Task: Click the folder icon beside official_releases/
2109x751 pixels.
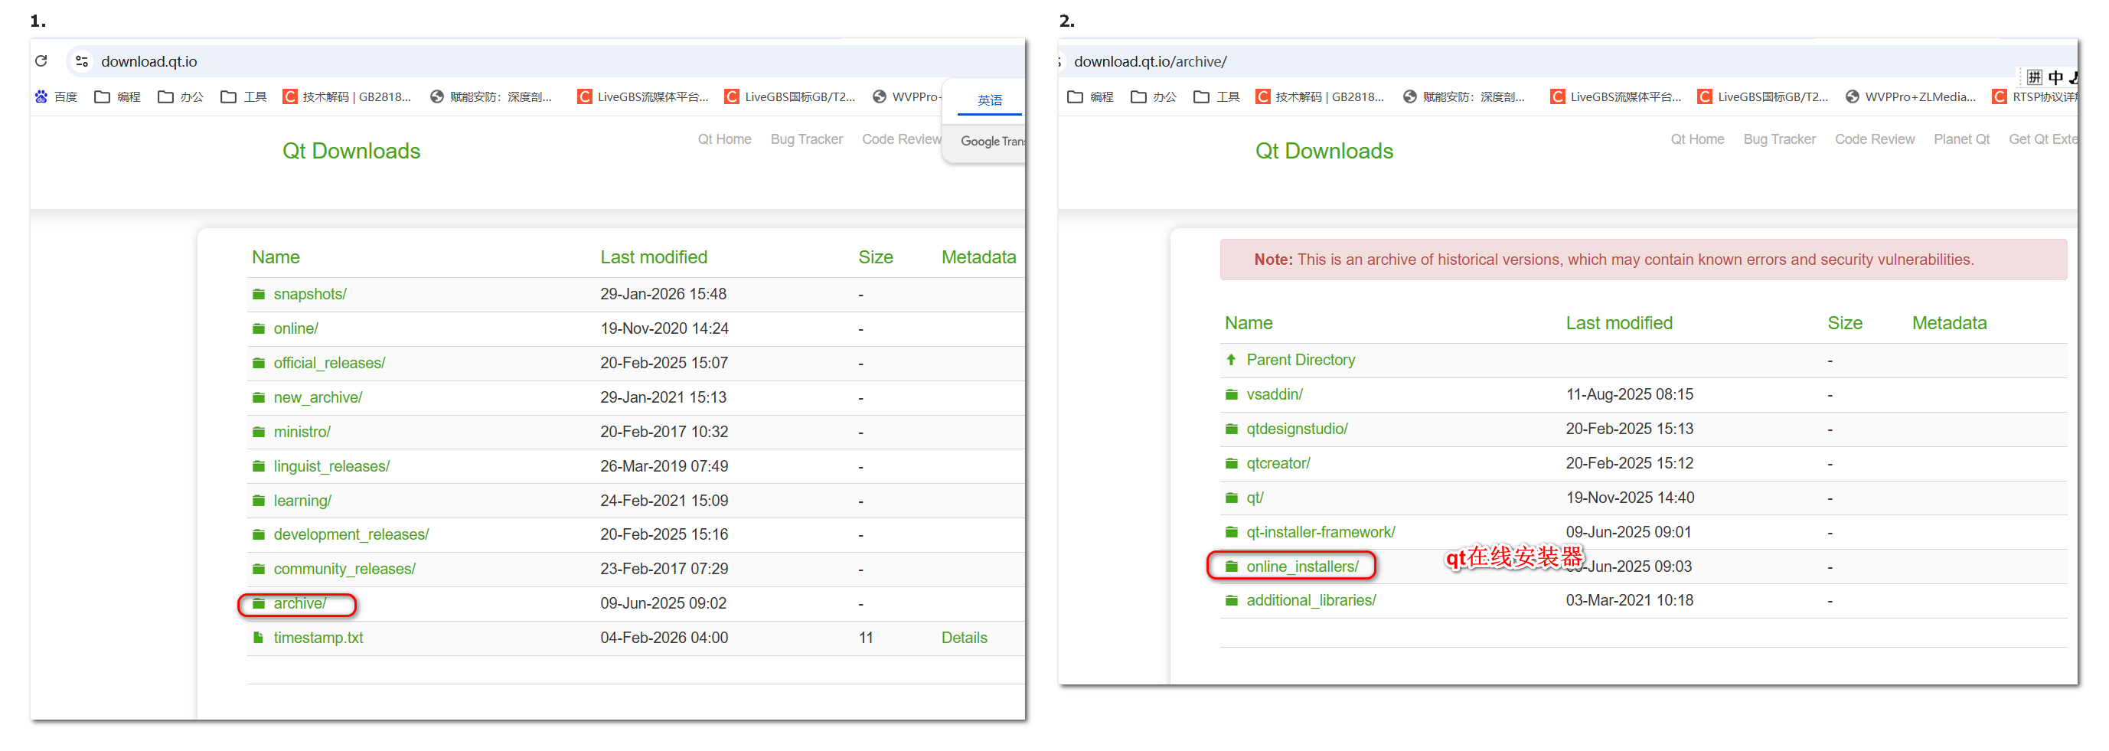Action: click(259, 363)
